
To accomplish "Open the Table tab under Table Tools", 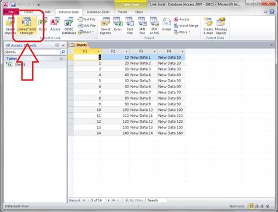I will coord(139,12).
